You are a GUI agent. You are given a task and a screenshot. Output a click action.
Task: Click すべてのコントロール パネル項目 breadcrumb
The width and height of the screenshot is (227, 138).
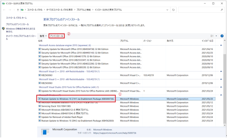pyautogui.click(x=59, y=10)
